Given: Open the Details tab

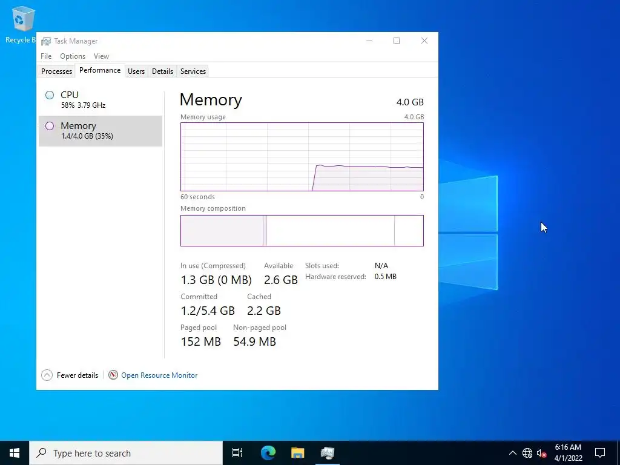Looking at the screenshot, I should tap(162, 71).
